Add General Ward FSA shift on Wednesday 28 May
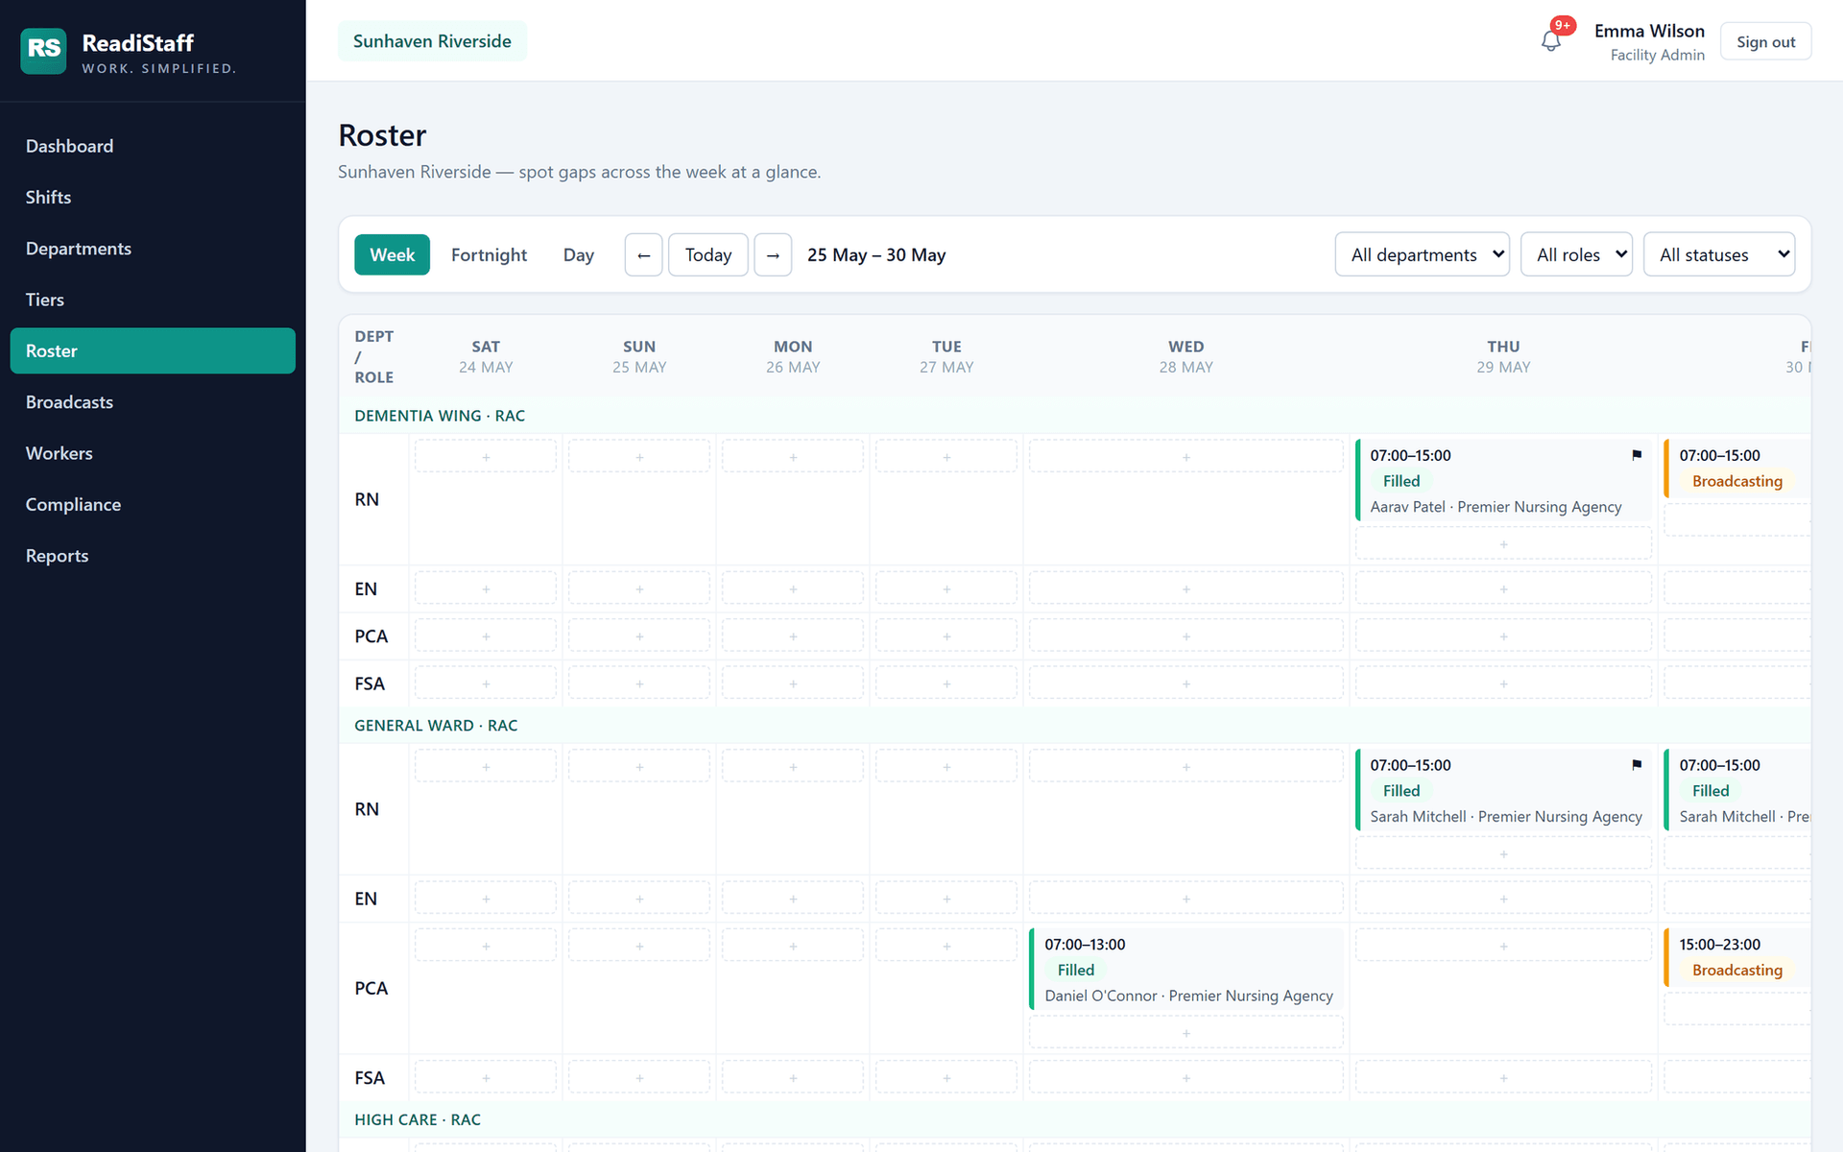Screen dimensions: 1843x1152 click(1186, 1077)
